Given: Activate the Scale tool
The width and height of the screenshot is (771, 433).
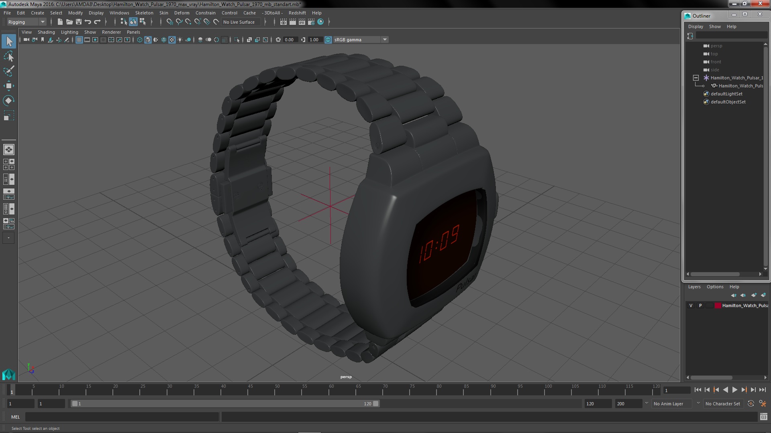Looking at the screenshot, I should click(9, 115).
